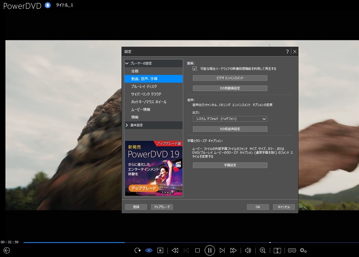Click the playback progress seek bar
The image size is (359, 257).
tap(191, 242)
